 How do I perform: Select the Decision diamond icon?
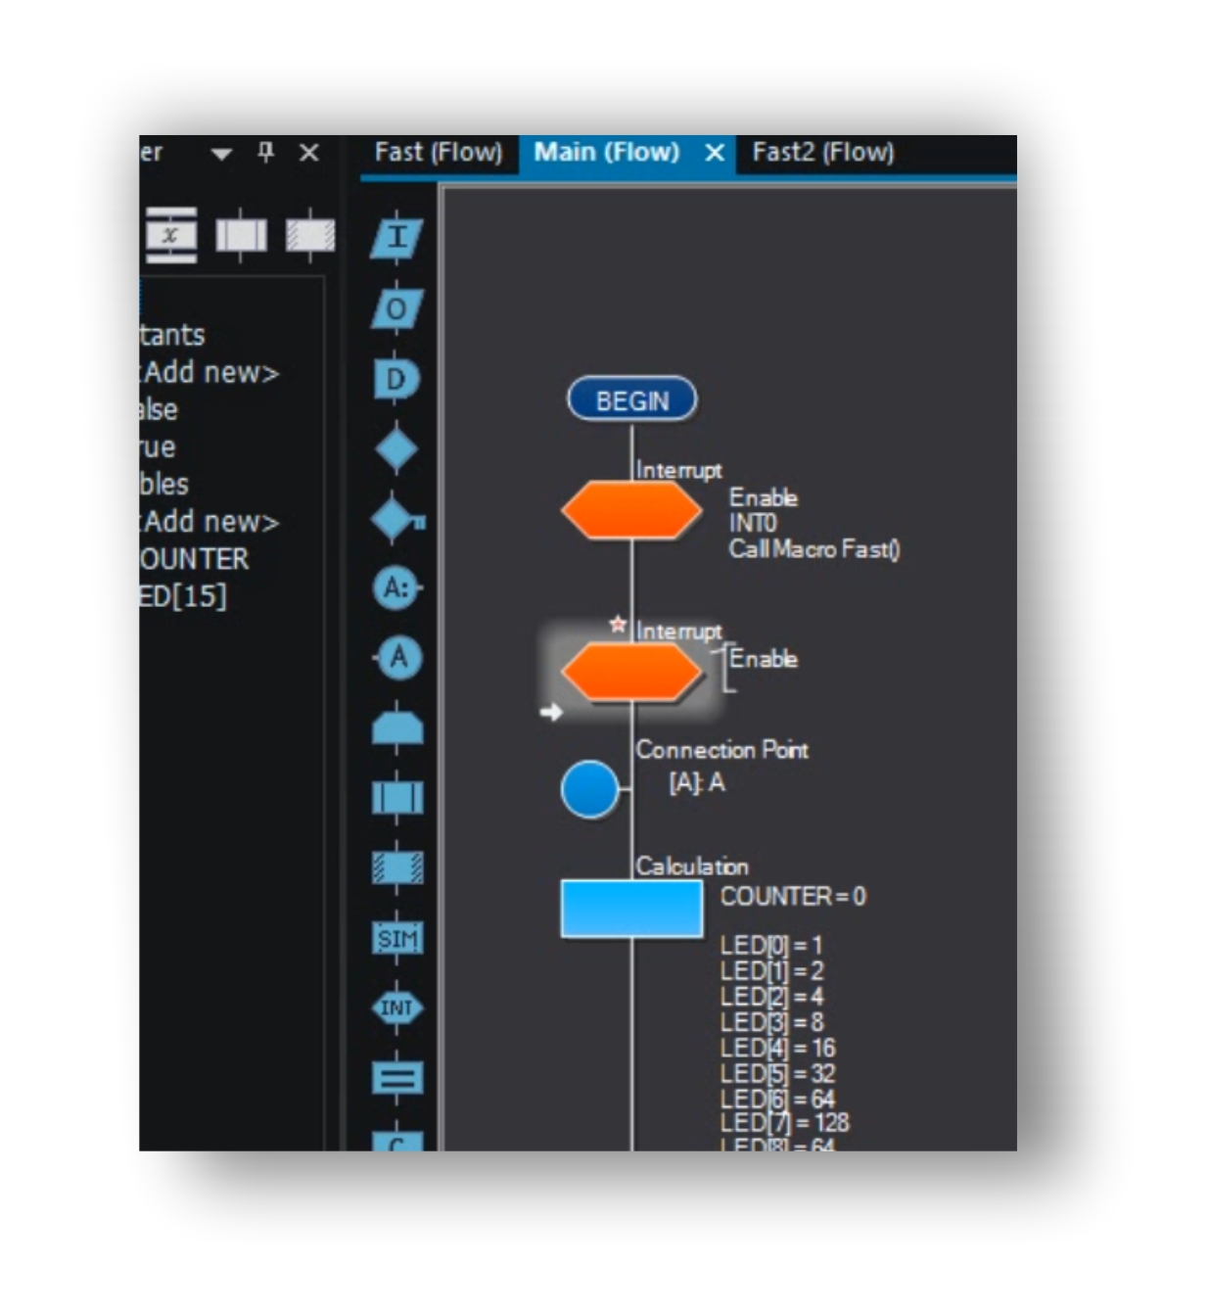pos(396,449)
